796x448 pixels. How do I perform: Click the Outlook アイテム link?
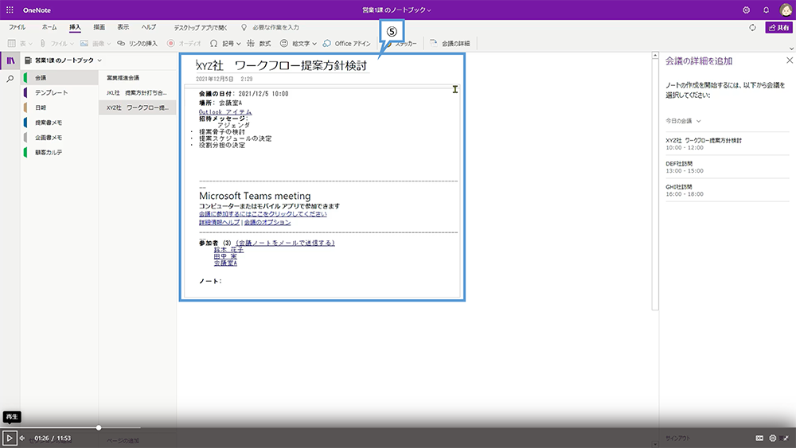click(225, 111)
